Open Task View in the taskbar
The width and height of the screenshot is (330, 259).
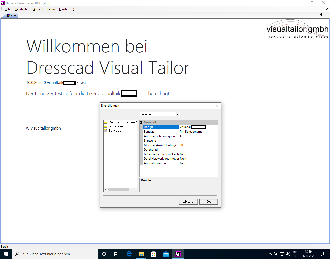coord(116,254)
